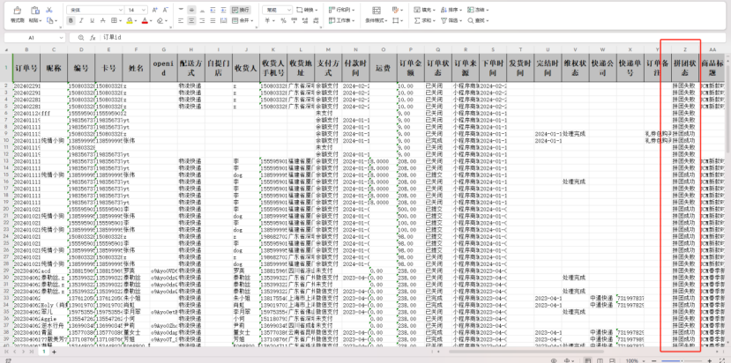Open the Freeze panes (冻结) menu

pyautogui.click(x=478, y=10)
